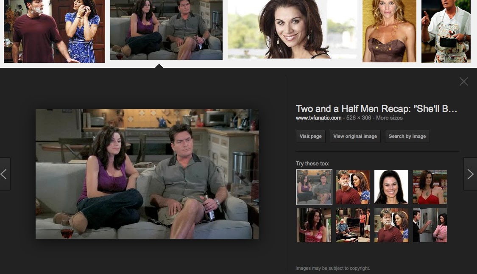Select related thumbnail of living room with piano

(353, 225)
